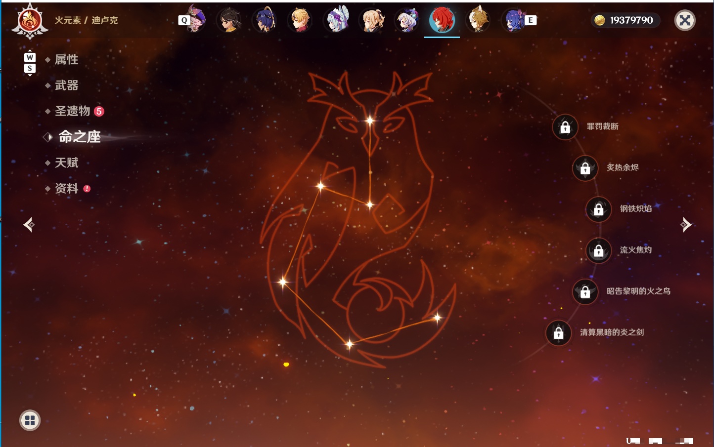Click the 清算黑暗的炎之剑 lock icon
The width and height of the screenshot is (714, 447).
(559, 333)
